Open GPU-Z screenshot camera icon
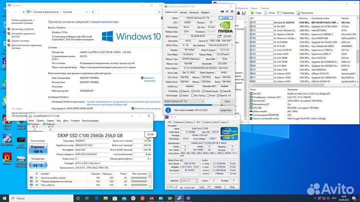 (x=222, y=11)
